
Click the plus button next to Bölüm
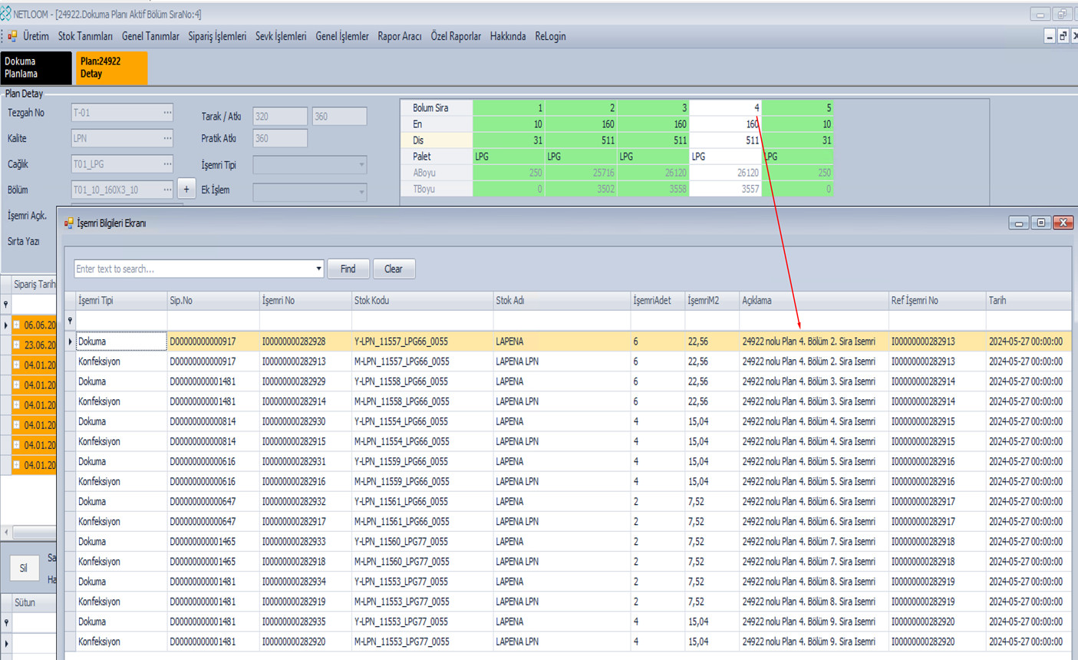tap(186, 190)
